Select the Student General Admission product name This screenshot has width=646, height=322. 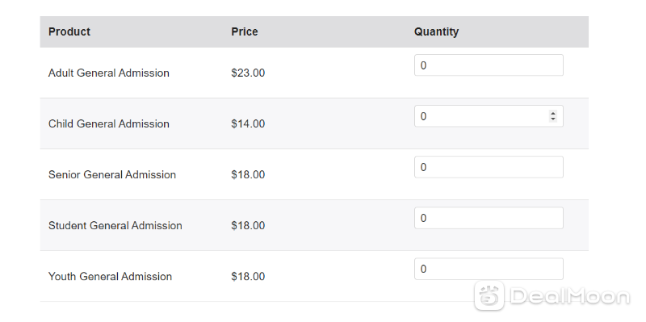click(x=115, y=226)
